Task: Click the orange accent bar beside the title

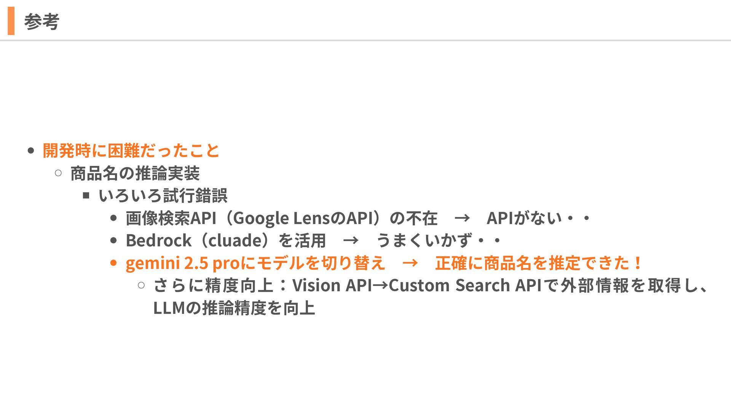Action: tap(11, 21)
